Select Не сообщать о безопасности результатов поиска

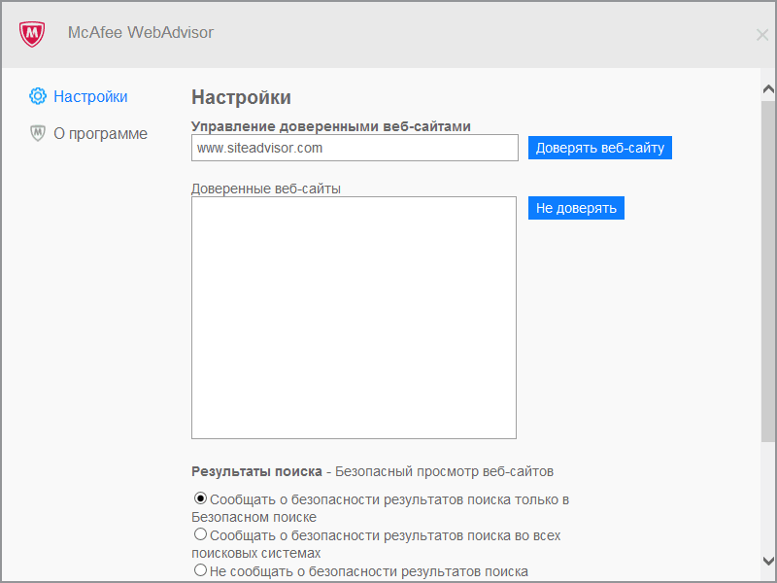pyautogui.click(x=200, y=570)
